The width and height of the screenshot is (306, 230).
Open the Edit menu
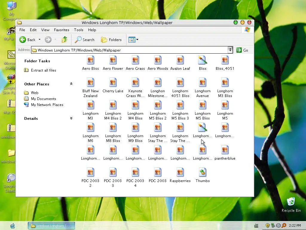coord(33,30)
